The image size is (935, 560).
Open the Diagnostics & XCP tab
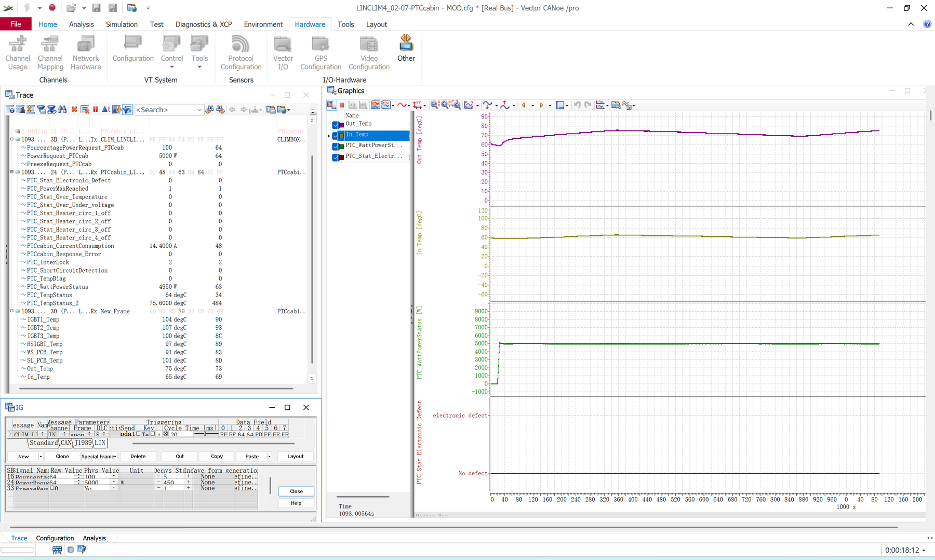(x=204, y=24)
